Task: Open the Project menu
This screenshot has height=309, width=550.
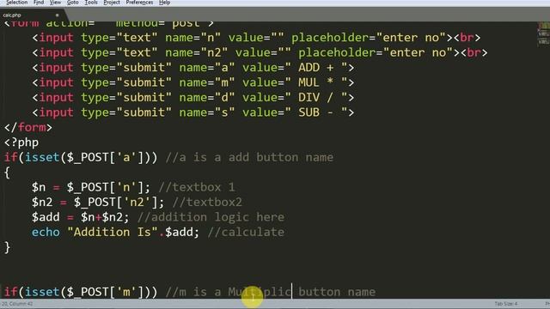Action: [x=112, y=3]
